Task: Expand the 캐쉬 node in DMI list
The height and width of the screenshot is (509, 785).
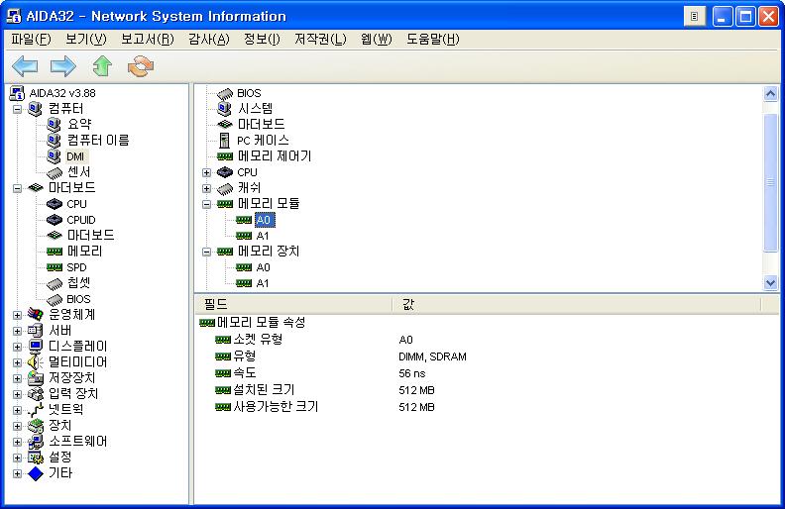Action: coord(207,188)
